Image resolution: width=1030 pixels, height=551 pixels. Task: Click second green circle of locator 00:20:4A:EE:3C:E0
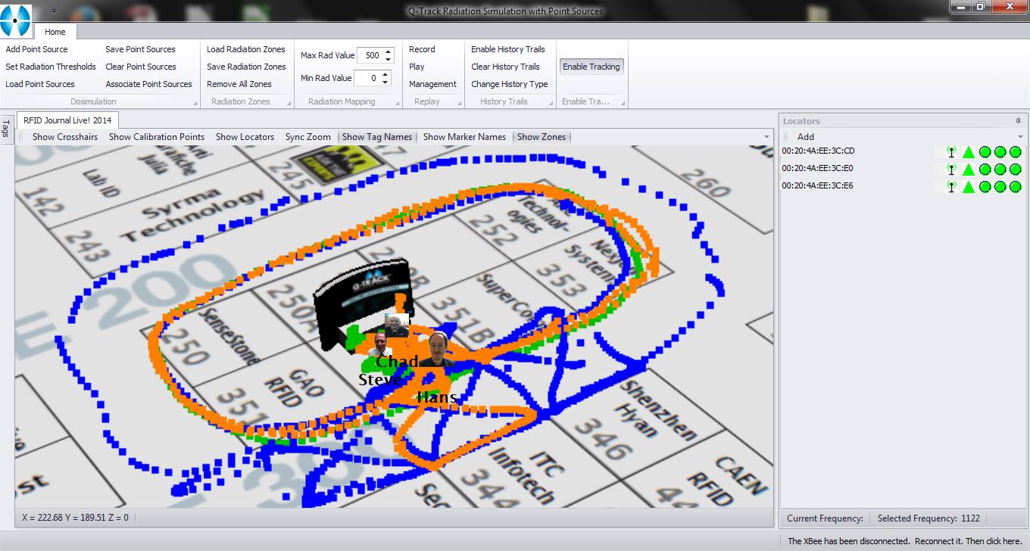(x=1000, y=169)
